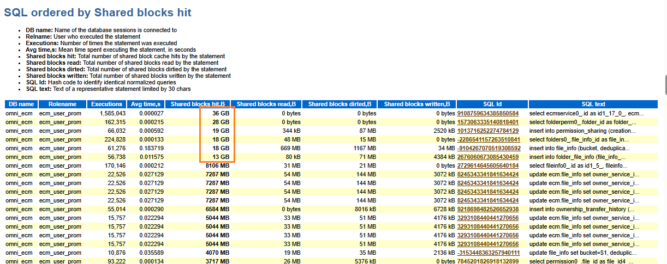Image resolution: width=667 pixels, height=264 pixels.
Task: Click the vertical scrollbar thumb on the right
Action: coord(665,85)
